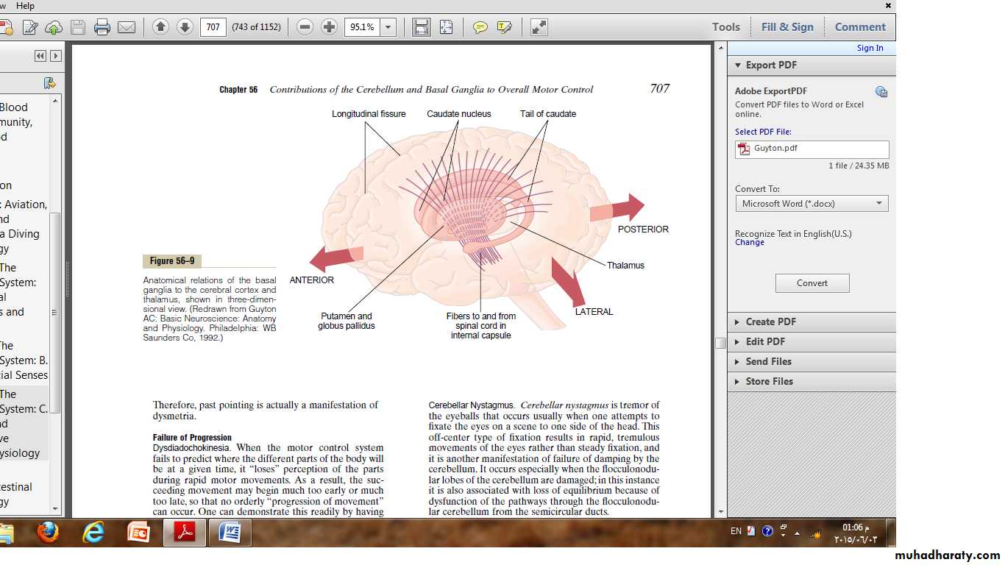Click the Print file icon
Image resolution: width=1005 pixels, height=565 pixels.
[102, 28]
